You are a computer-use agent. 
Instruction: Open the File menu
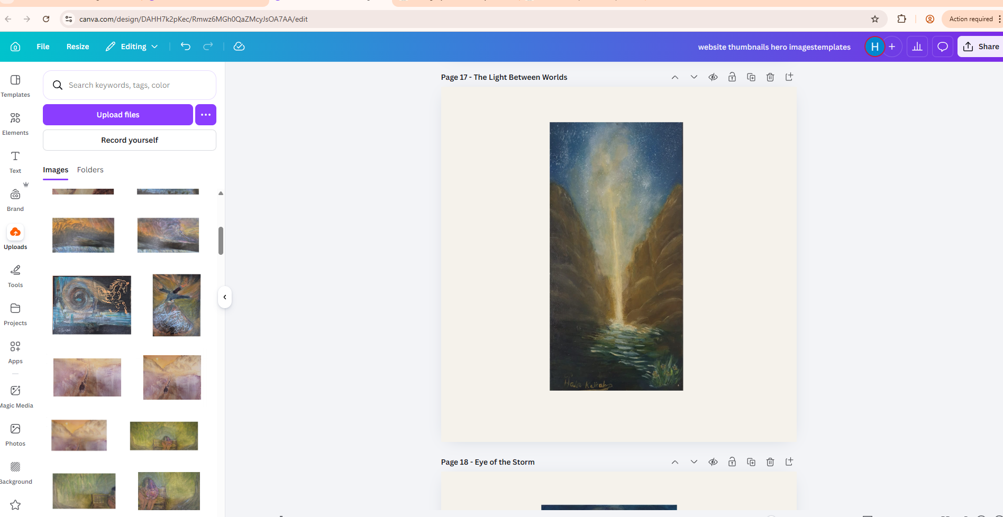point(43,47)
